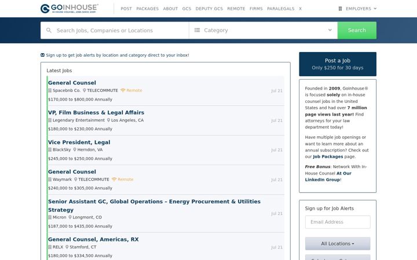The image size is (417, 260).
Task: Open the Spacebnb Co. General Counsel job
Action: pyautogui.click(x=72, y=83)
